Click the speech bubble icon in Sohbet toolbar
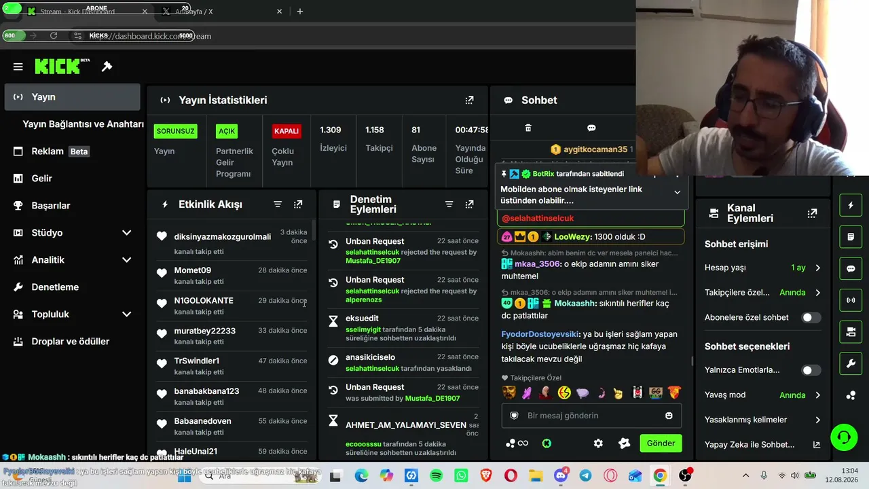Viewport: 869px width, 489px height. point(591,128)
